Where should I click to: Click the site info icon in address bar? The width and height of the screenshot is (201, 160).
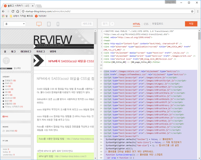click(x=23, y=11)
